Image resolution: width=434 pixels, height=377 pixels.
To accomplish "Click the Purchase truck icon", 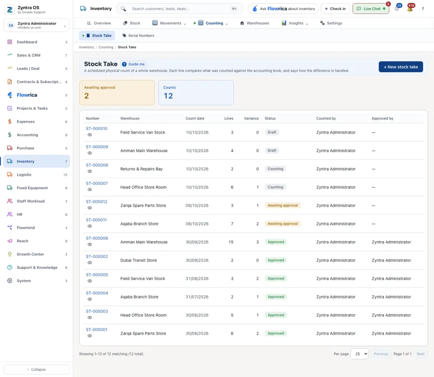I will click(x=9, y=148).
